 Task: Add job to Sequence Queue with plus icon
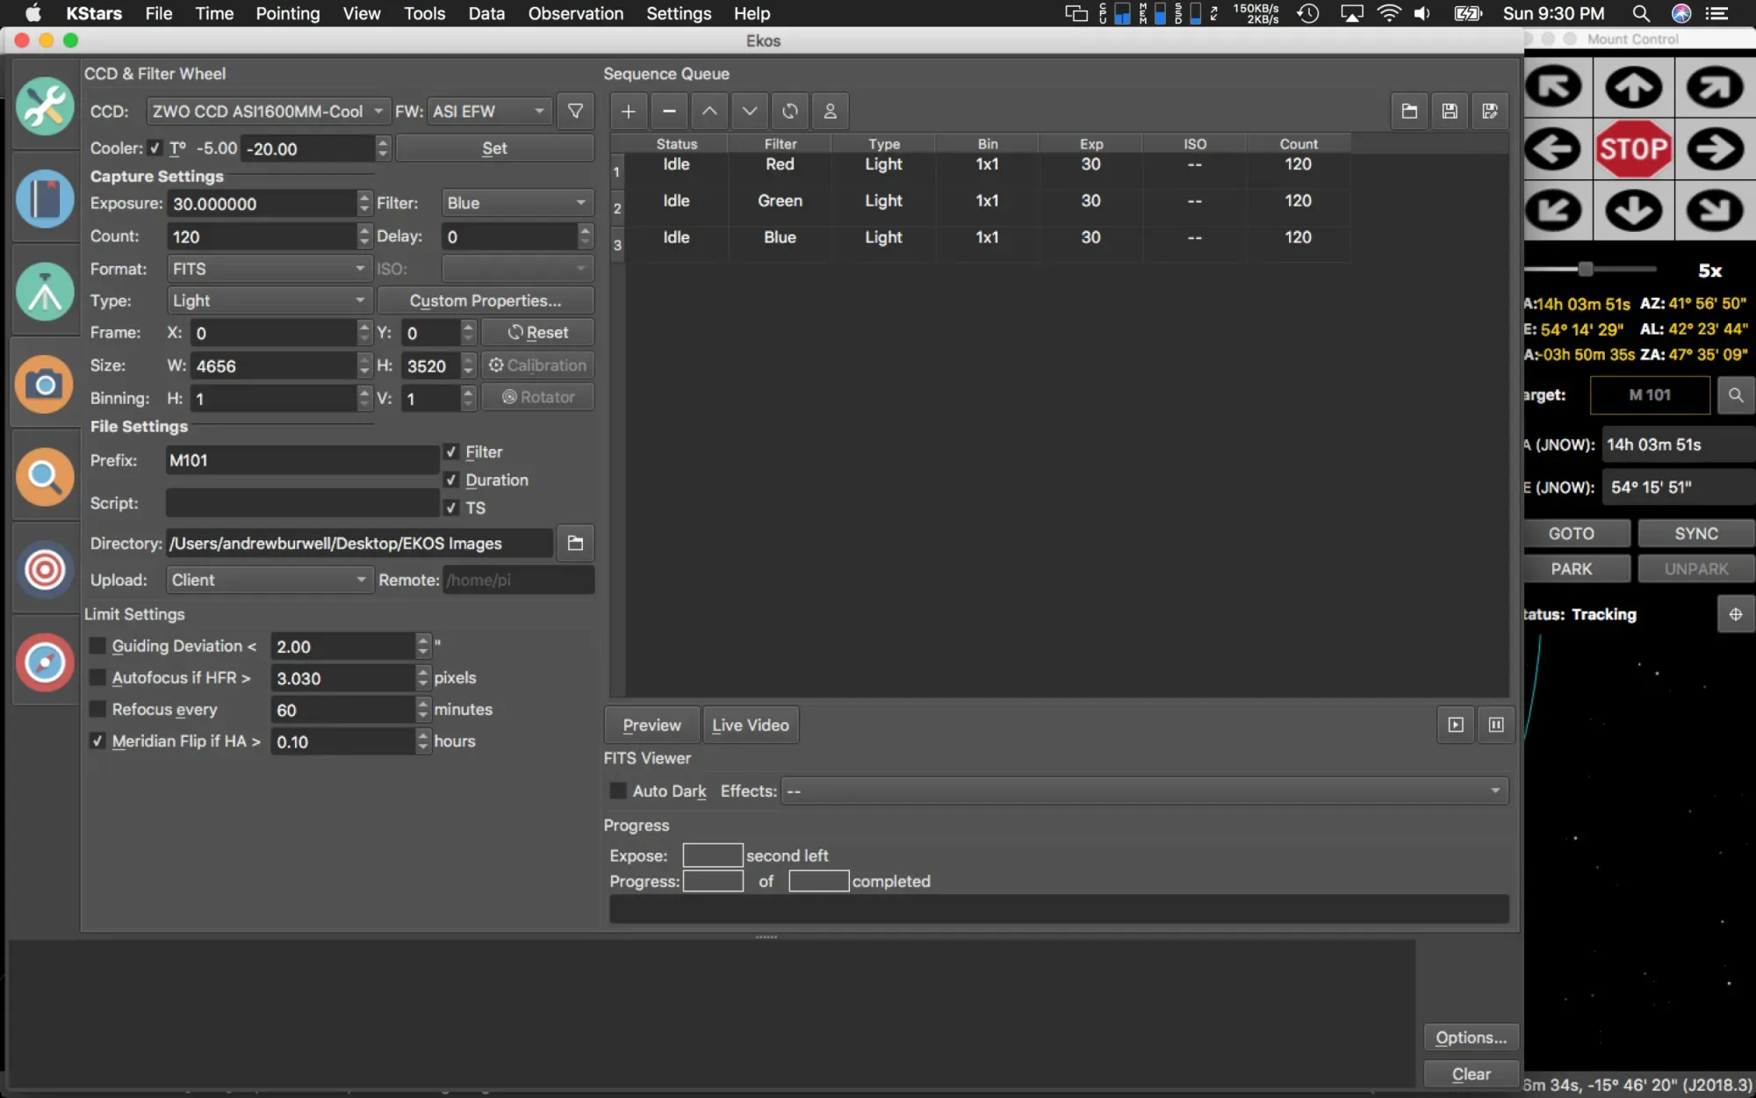[x=629, y=112]
